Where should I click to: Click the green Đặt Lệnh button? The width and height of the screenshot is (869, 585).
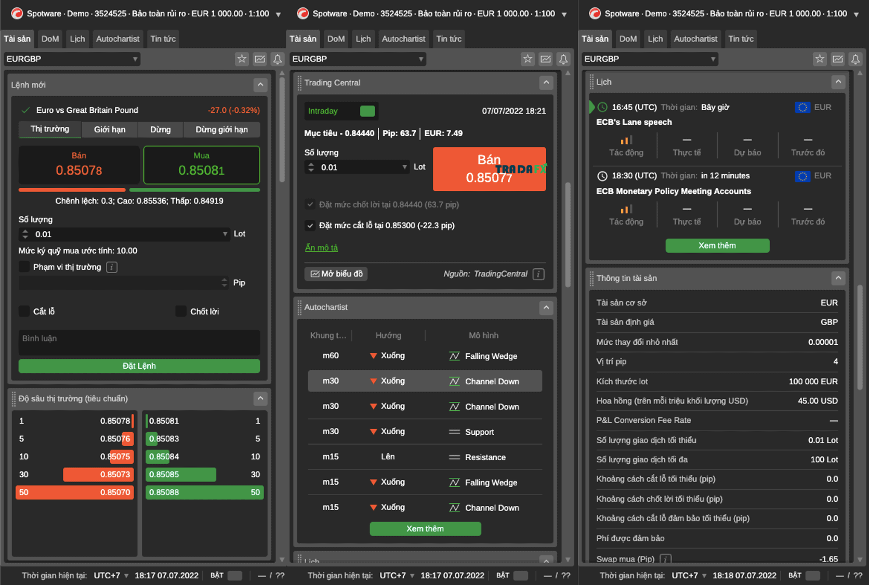tap(139, 366)
